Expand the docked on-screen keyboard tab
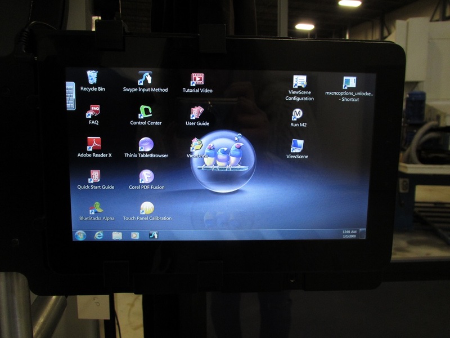Viewport: 450px width, 338px height. [71, 95]
